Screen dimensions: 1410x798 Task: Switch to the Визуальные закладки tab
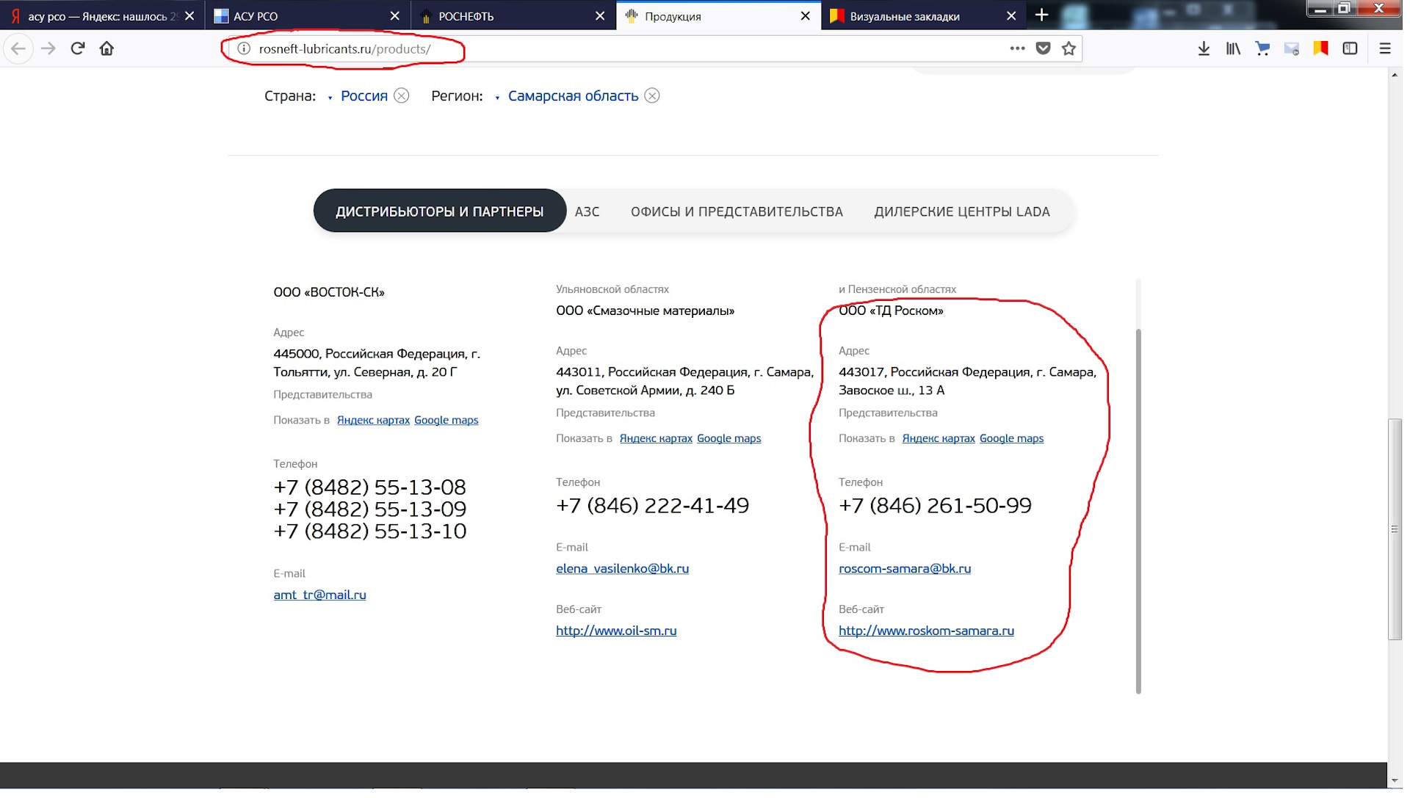click(x=924, y=15)
